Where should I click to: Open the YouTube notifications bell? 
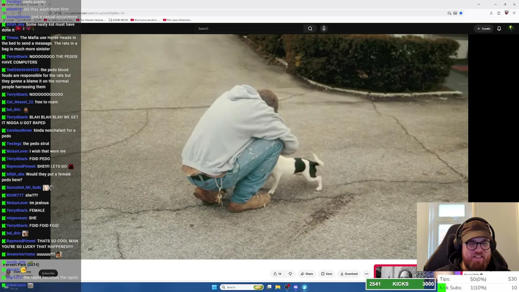[x=499, y=28]
